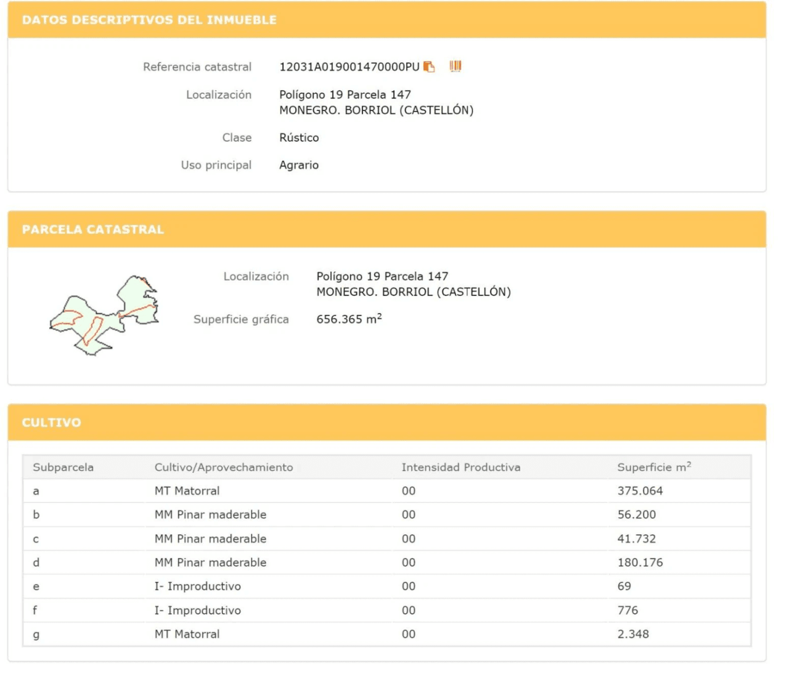
Task: Click the CULTIVO section header
Action: [52, 423]
